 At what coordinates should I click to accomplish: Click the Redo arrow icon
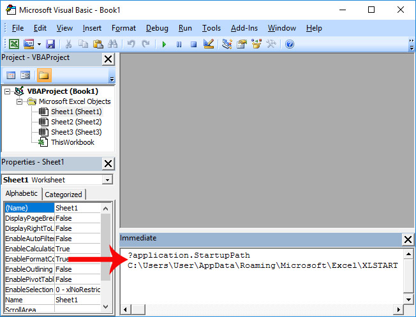145,44
